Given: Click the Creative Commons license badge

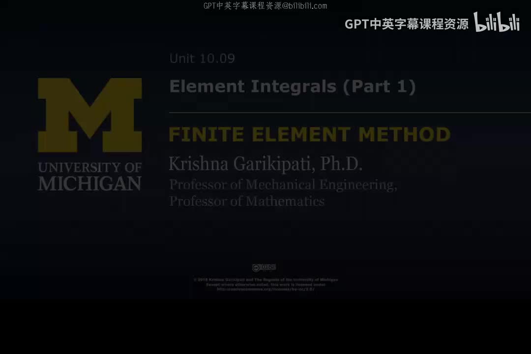Looking at the screenshot, I should pos(264,267).
